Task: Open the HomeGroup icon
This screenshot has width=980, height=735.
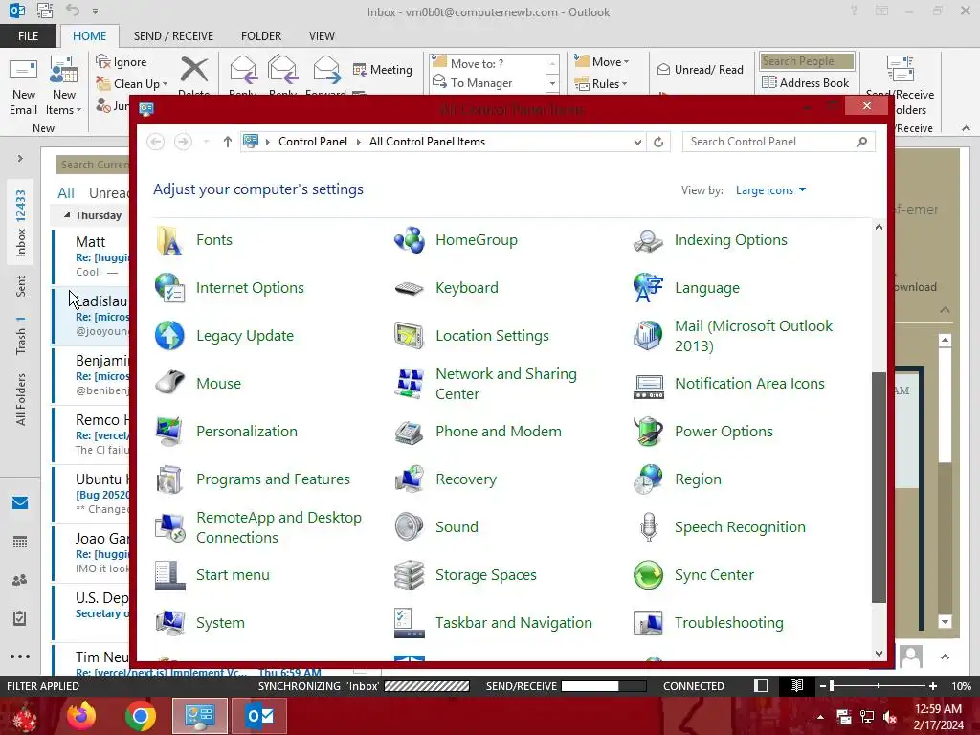Action: coord(409,240)
